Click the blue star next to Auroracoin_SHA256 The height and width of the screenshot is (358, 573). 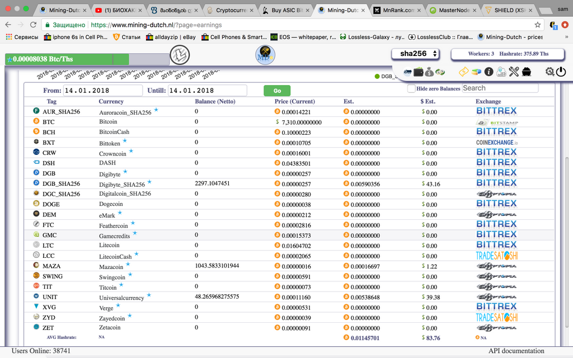pos(156,110)
